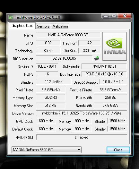The image size is (139, 169).
Task: Click the Device ID field 10DE - 0611
Action: (x=47, y=66)
